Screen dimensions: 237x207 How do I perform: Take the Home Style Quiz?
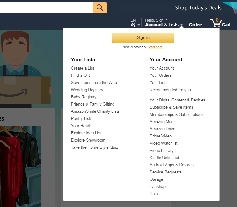click(94, 147)
